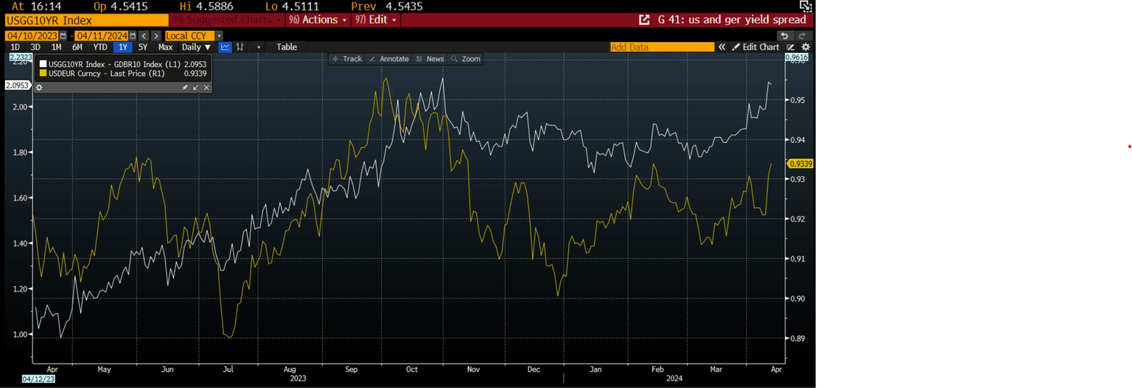Select the 5Y time range tab

point(143,47)
